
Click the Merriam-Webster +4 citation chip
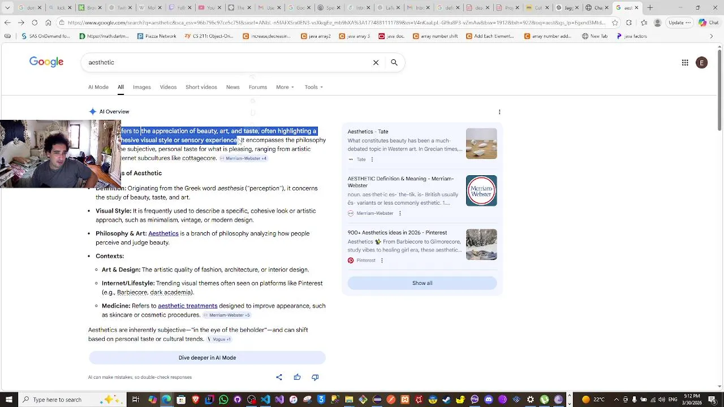pyautogui.click(x=243, y=158)
